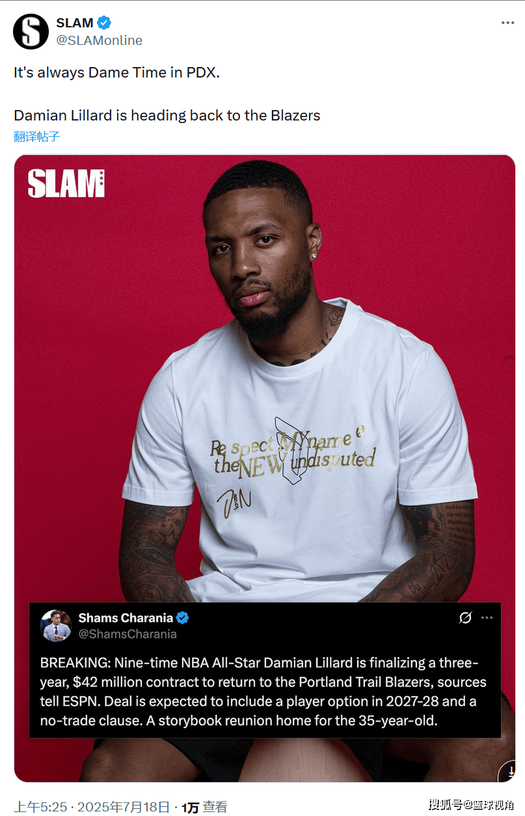Click the SLAM display name
Viewport: 525px width, 816px height.
pos(75,23)
